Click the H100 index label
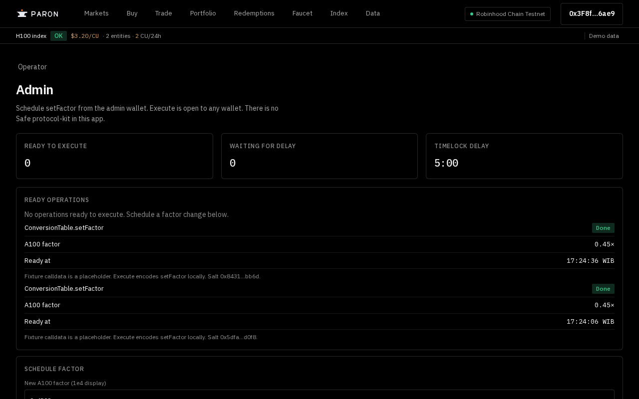The height and width of the screenshot is (399, 639). click(31, 36)
